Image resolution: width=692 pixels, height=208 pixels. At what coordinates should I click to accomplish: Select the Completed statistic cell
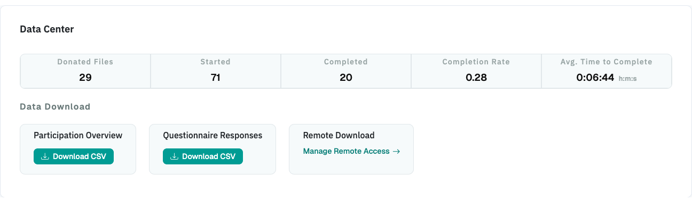[346, 71]
